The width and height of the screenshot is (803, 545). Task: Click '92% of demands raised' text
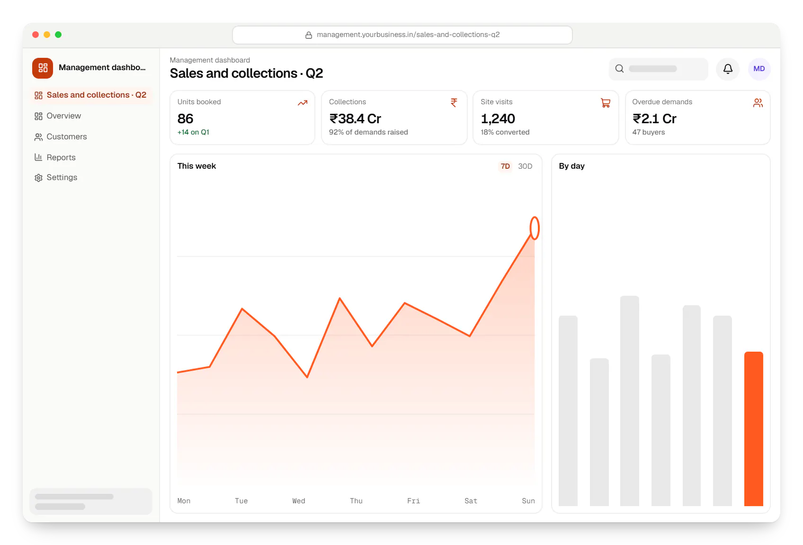click(x=368, y=132)
